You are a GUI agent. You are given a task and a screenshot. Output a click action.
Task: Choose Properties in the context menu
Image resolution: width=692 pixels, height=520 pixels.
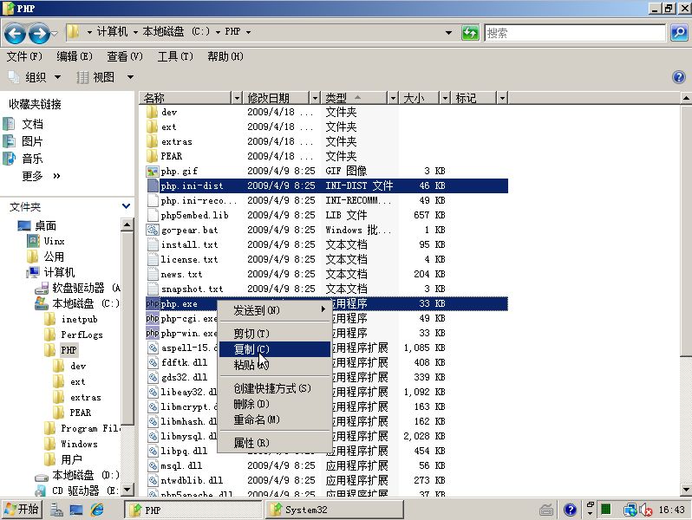pyautogui.click(x=251, y=443)
